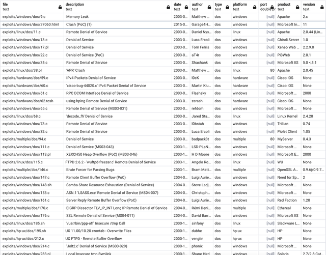Select cell exploits/hardware/dos/59.c
The height and width of the screenshot is (255, 326).
[x=32, y=78]
